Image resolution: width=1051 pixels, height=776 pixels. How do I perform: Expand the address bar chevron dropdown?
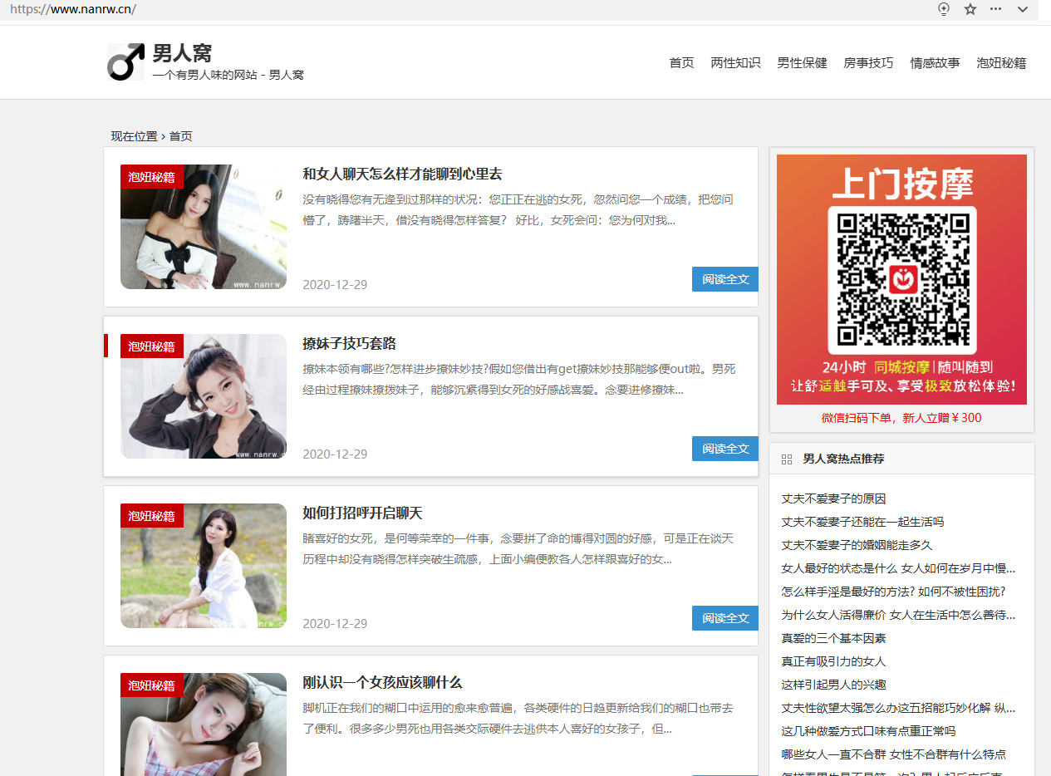click(x=1023, y=9)
